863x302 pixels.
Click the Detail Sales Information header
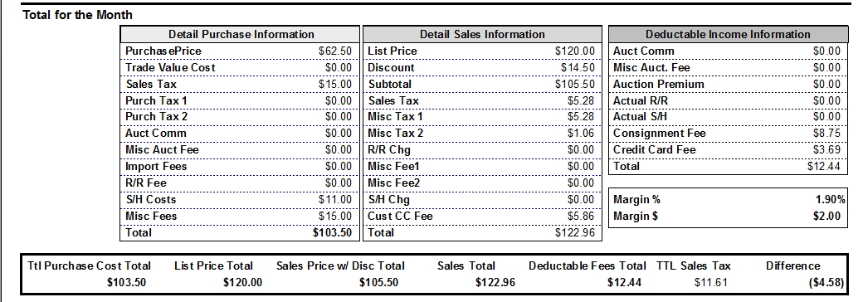482,34
